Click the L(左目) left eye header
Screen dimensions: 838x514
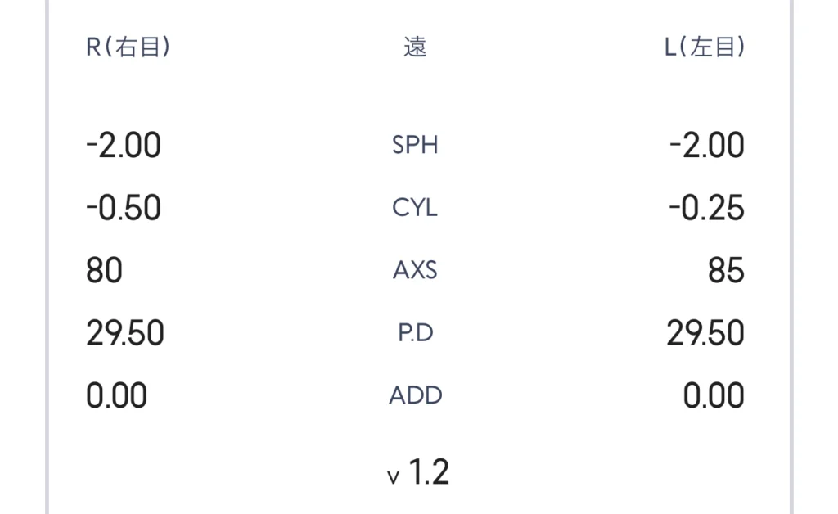pos(705,47)
